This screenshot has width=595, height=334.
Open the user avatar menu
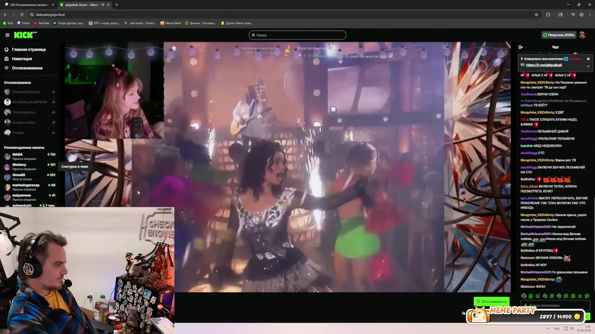[x=582, y=35]
